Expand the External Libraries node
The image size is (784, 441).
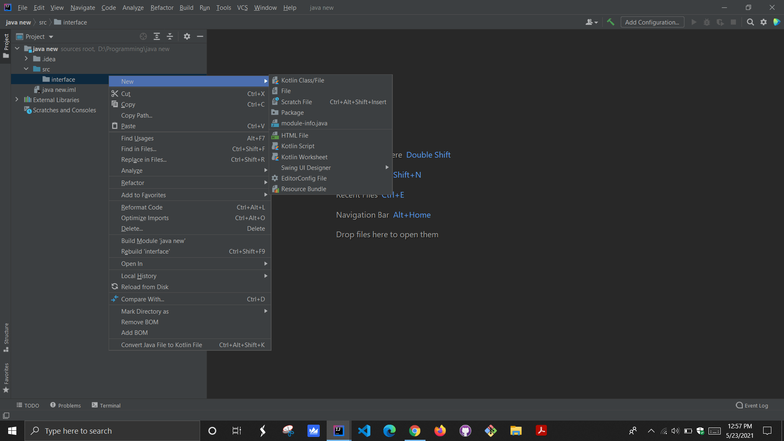coord(17,99)
